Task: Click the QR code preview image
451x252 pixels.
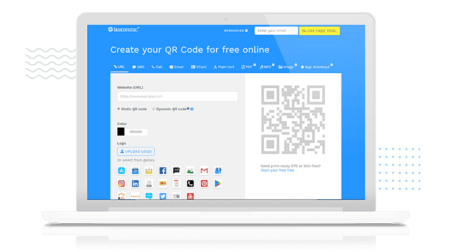Action: (293, 119)
